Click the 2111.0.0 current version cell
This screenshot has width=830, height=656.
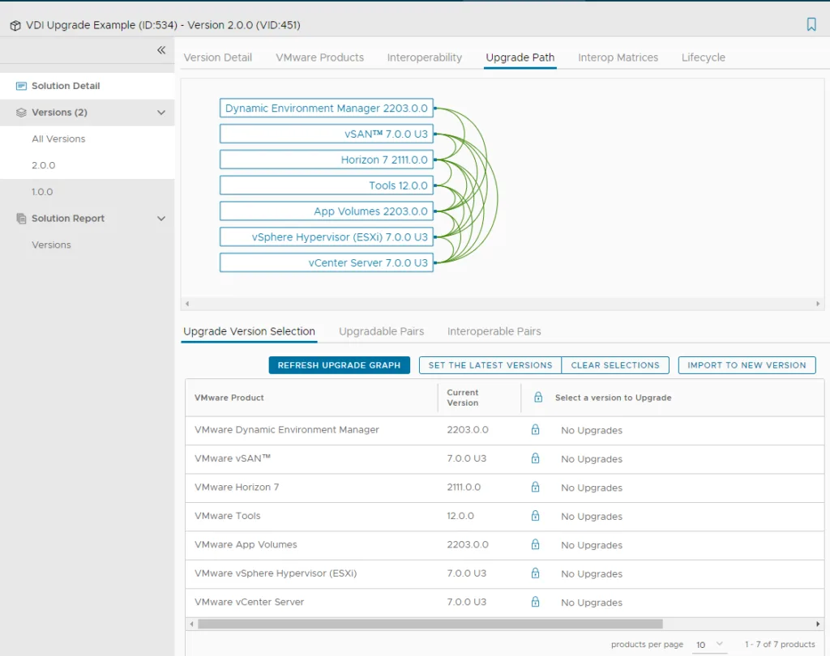pyautogui.click(x=464, y=487)
